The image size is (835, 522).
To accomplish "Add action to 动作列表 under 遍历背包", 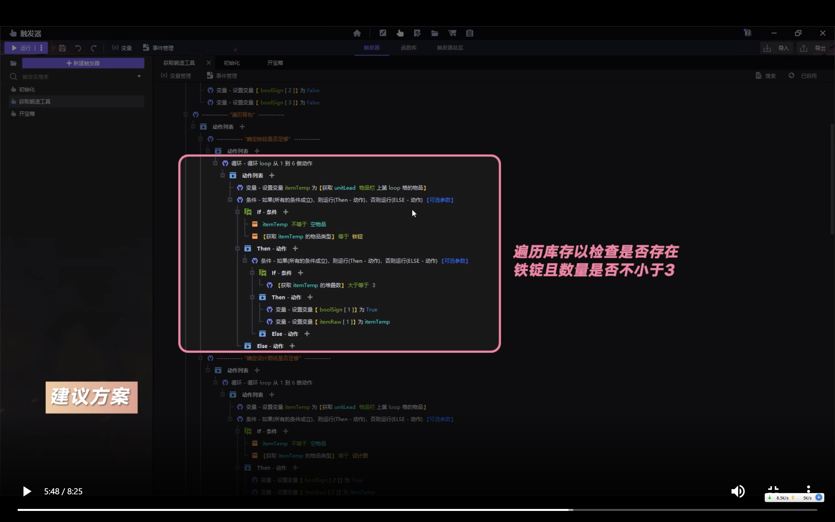I will [x=242, y=127].
